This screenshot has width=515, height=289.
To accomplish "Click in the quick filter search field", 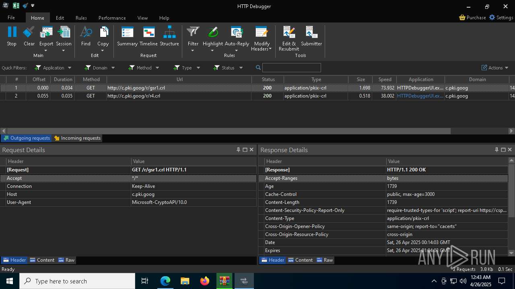I will pos(292,68).
